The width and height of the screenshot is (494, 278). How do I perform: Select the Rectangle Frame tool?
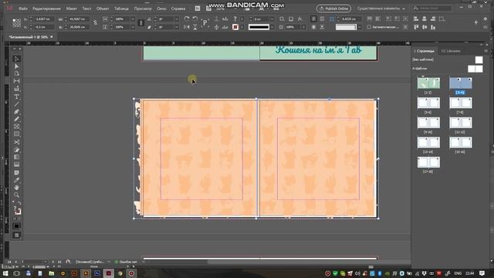tap(16, 127)
